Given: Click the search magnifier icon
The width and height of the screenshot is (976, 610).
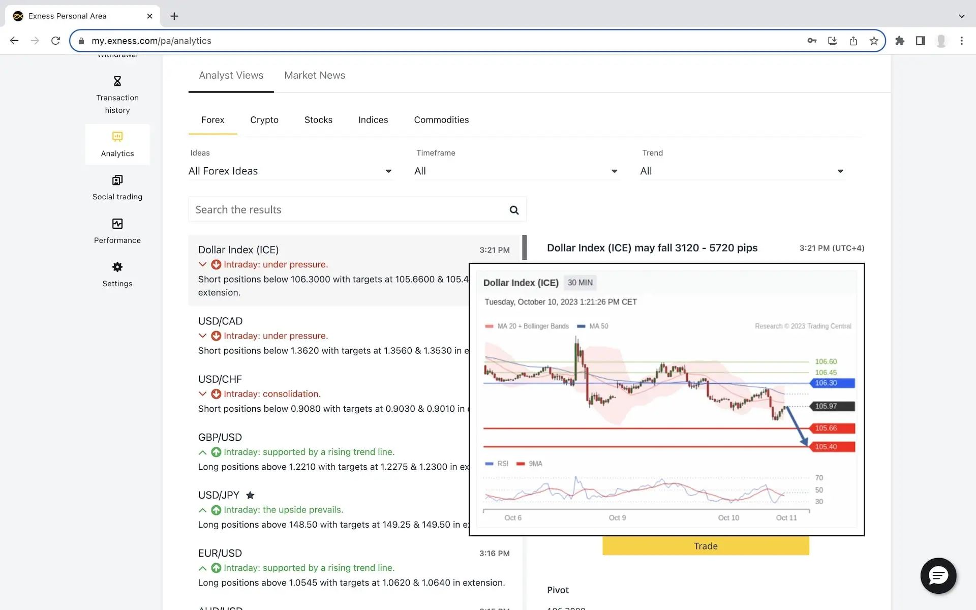Looking at the screenshot, I should click(514, 210).
